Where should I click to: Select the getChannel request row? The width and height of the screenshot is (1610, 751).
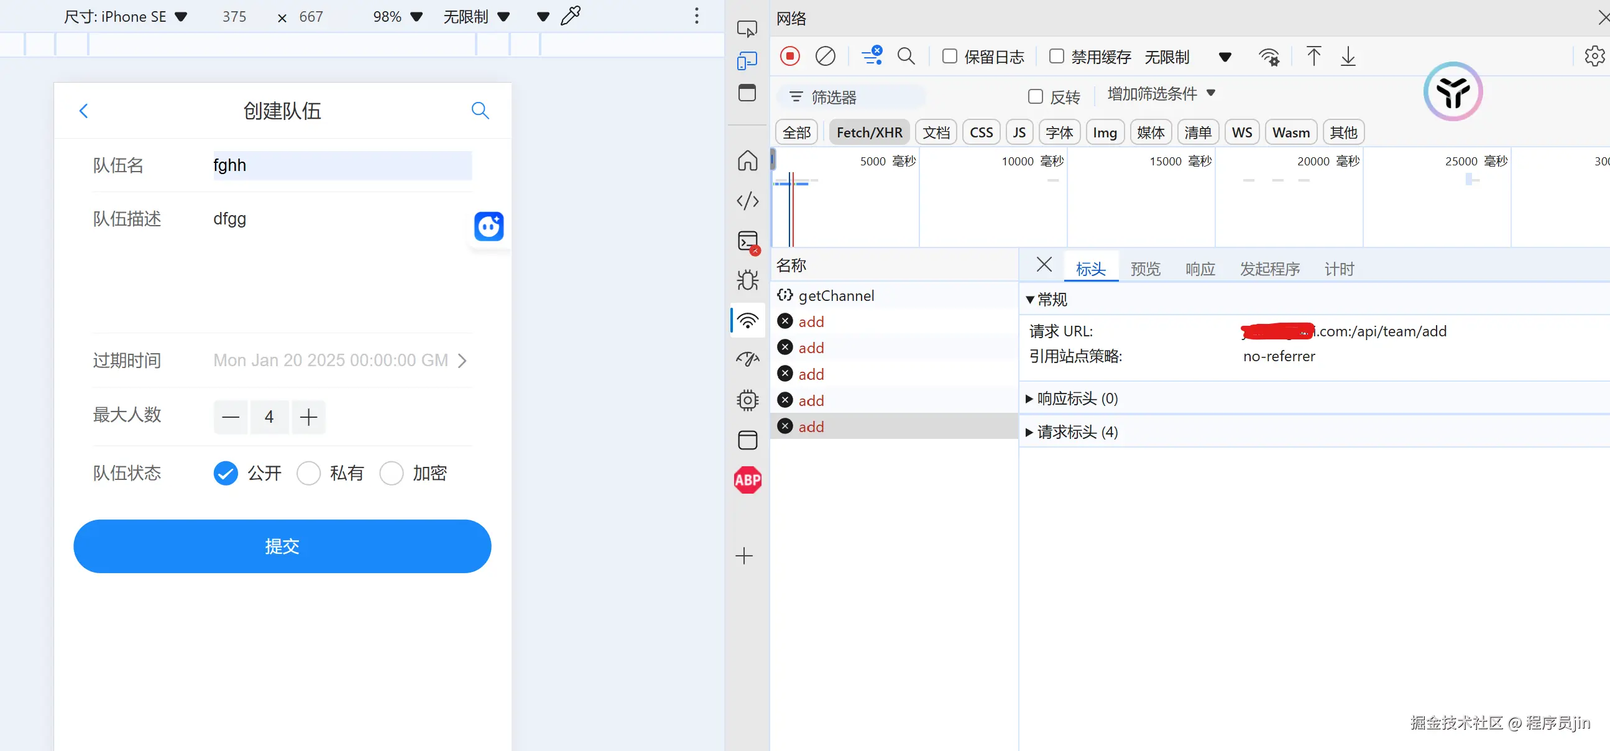(835, 296)
